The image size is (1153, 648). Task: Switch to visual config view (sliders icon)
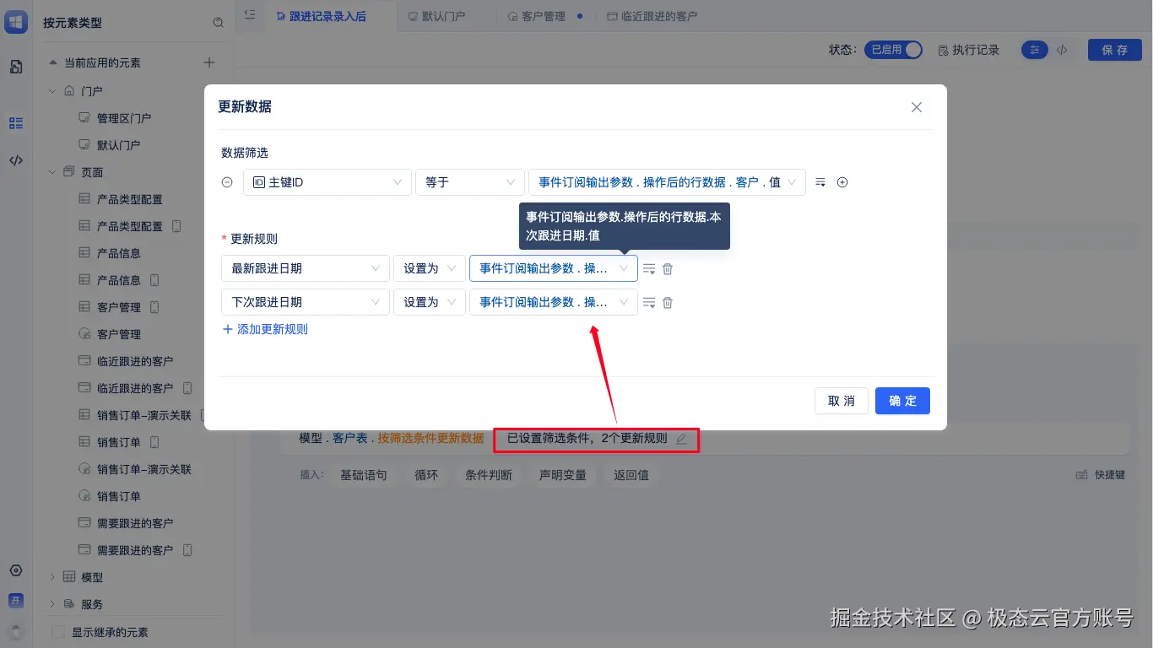pyautogui.click(x=1035, y=50)
